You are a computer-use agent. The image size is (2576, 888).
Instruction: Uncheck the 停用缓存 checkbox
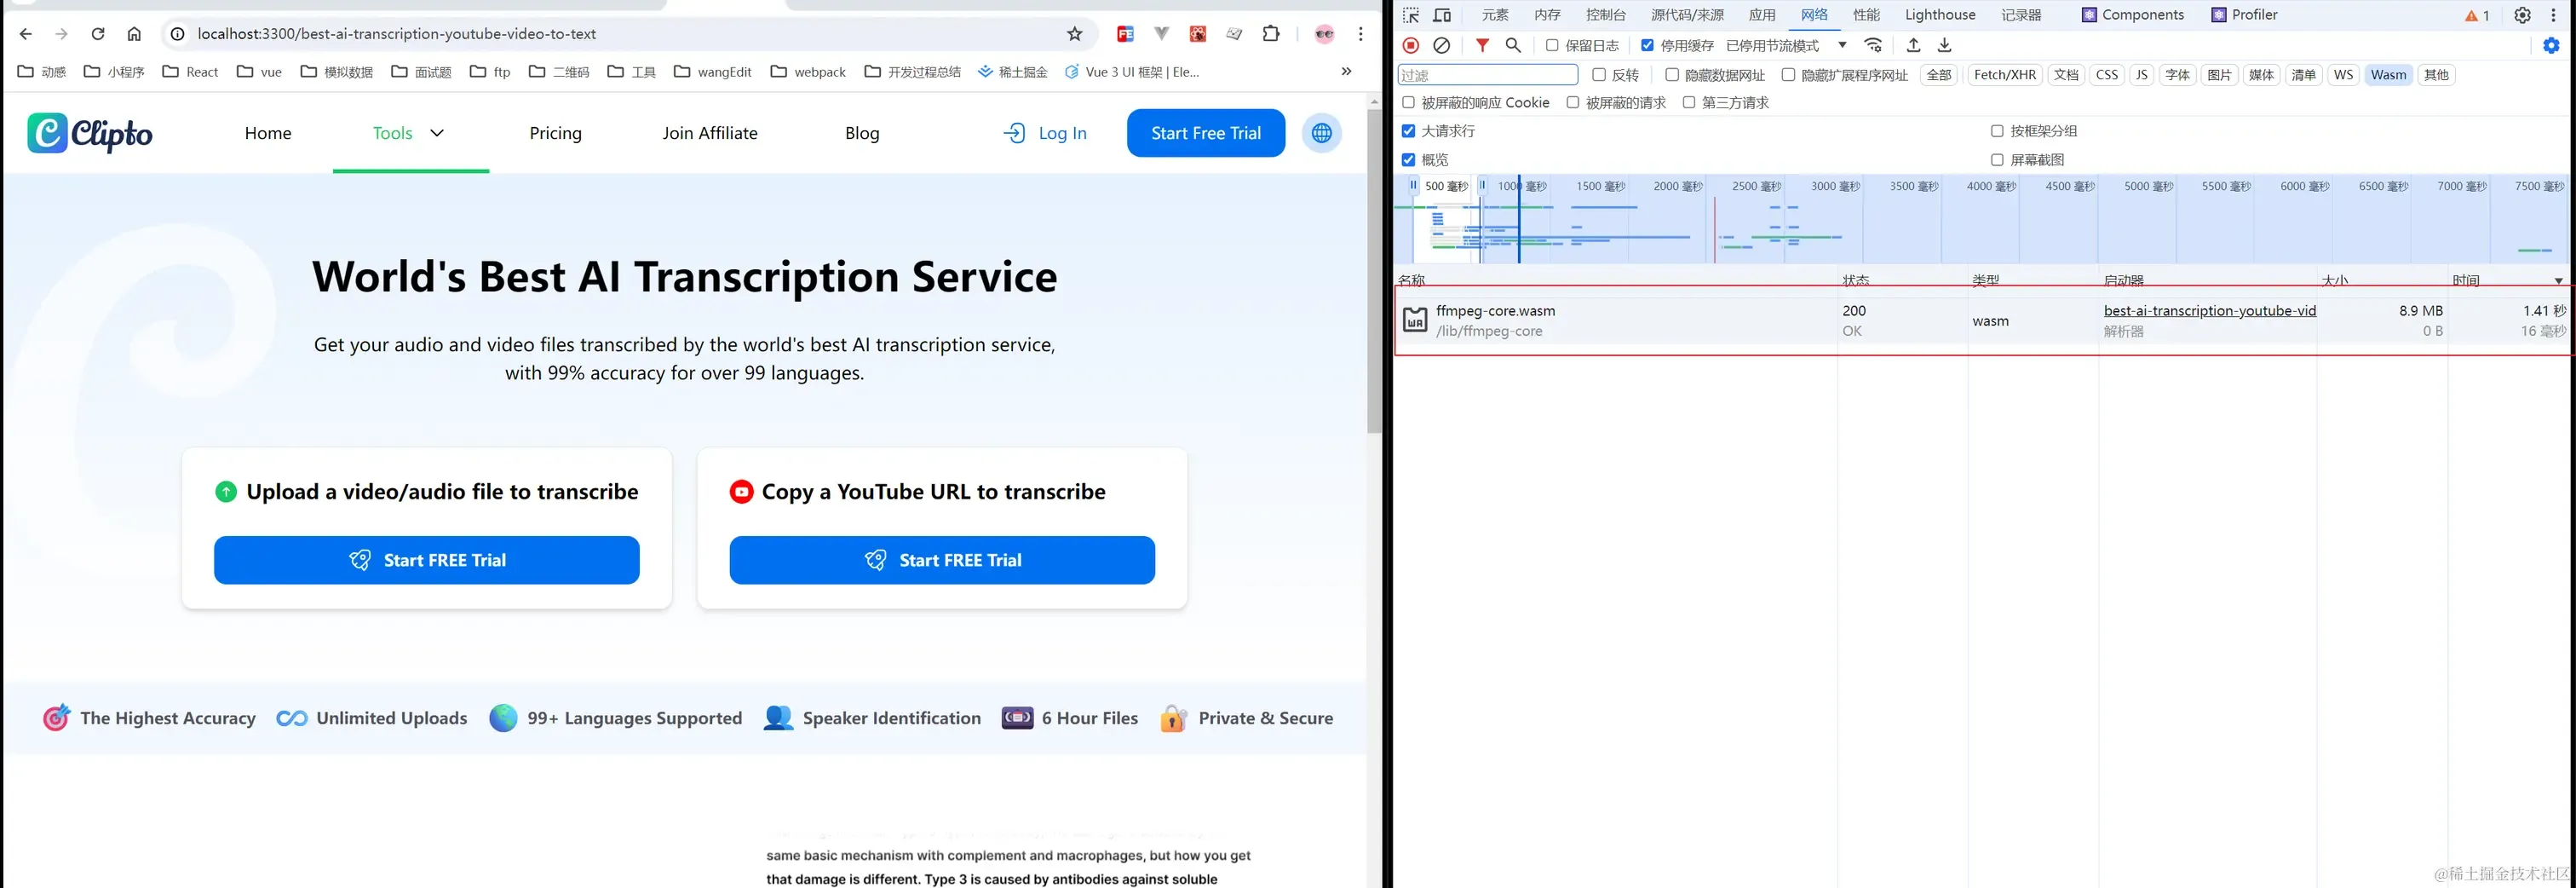click(x=1647, y=45)
